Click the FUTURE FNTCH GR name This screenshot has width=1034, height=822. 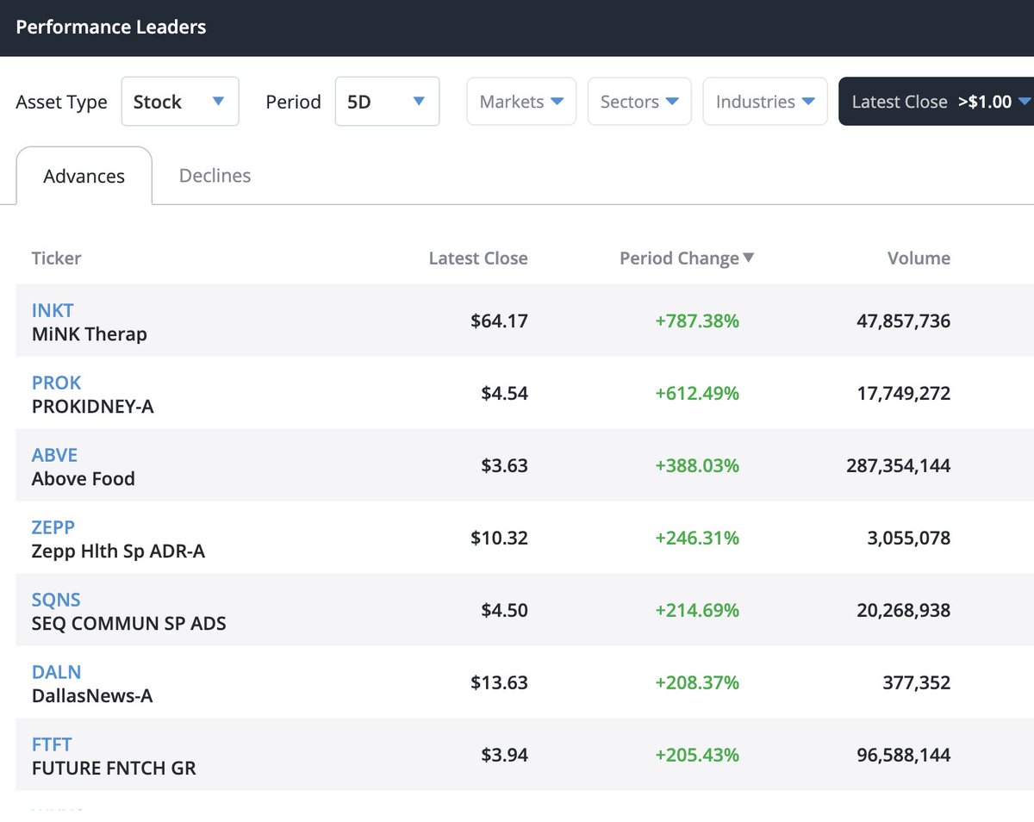pyautogui.click(x=114, y=768)
